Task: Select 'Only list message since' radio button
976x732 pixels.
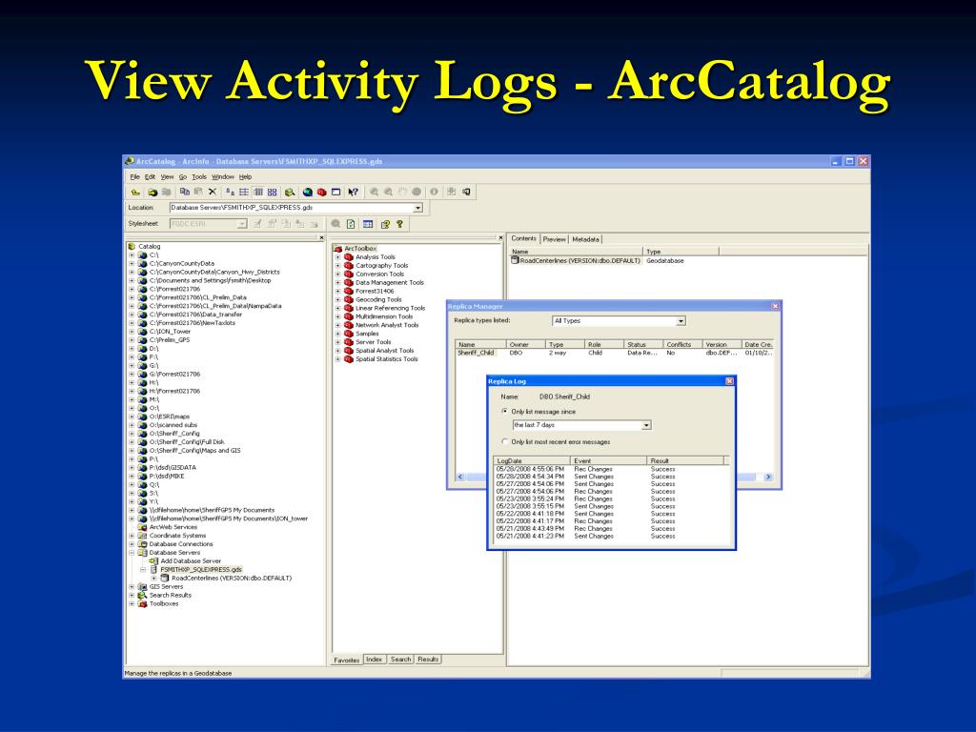Action: point(504,412)
